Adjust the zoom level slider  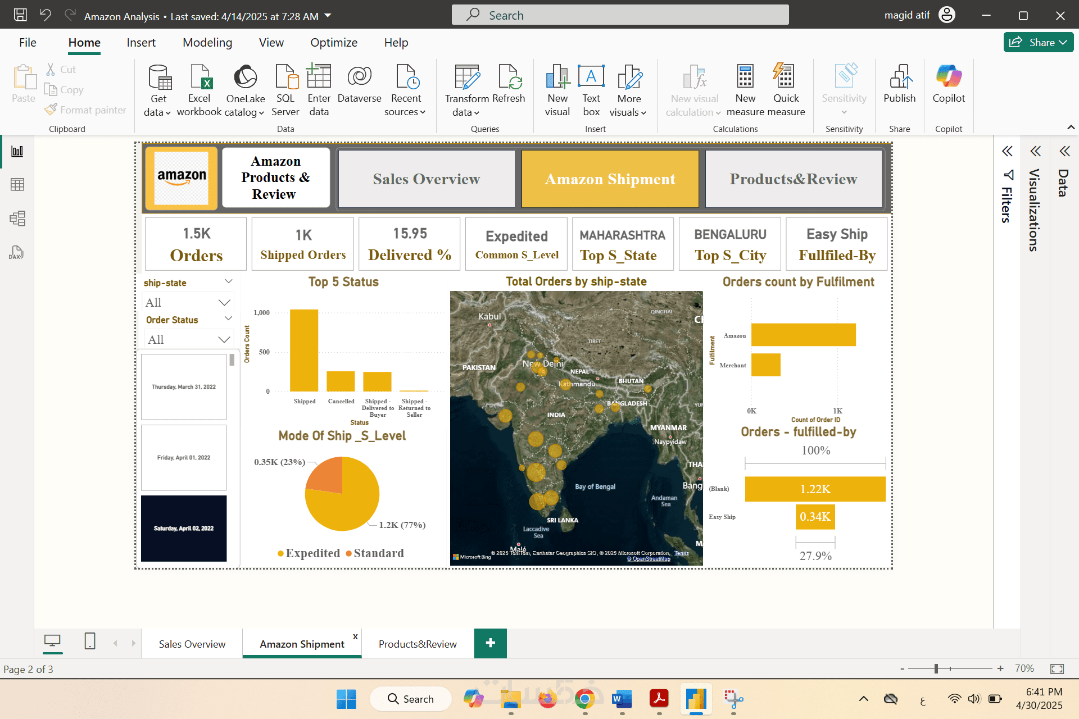[936, 668]
